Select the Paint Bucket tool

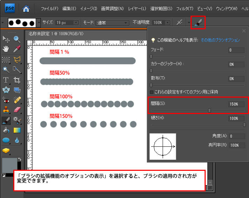(6, 130)
